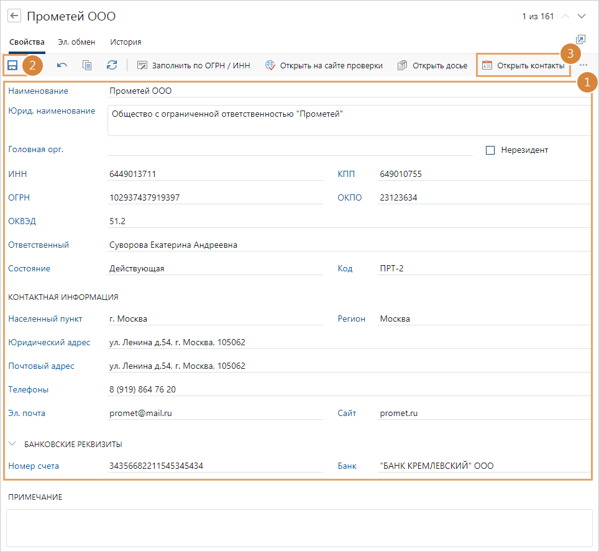Image resolution: width=599 pixels, height=552 pixels.
Task: Collapse the Банковские реквизиты section
Action: click(x=12, y=444)
